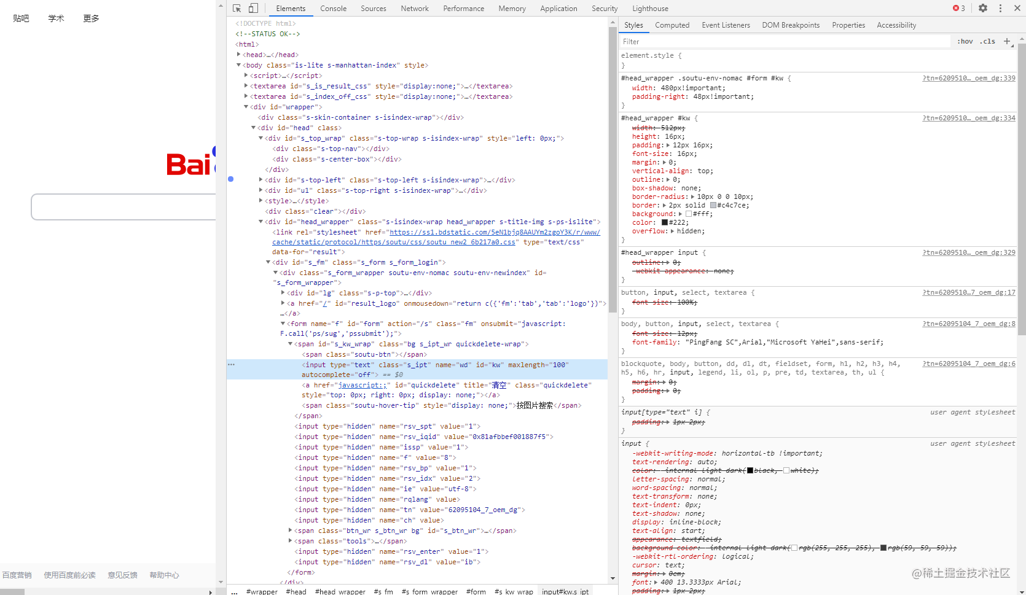This screenshot has width=1026, height=595.
Task: Open source link oem_dg:339
Action: click(969, 79)
